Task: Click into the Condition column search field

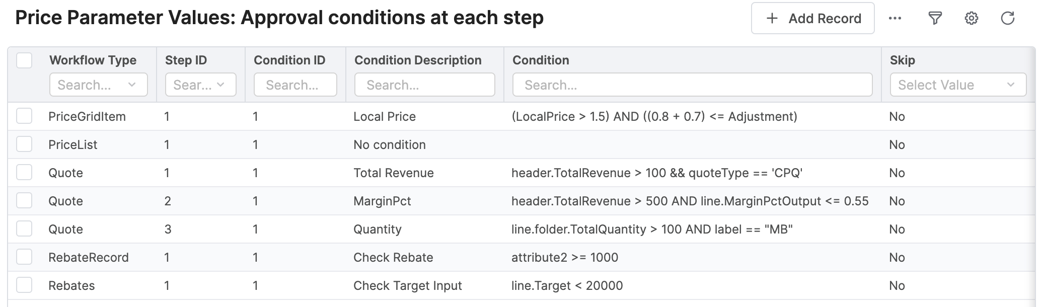Action: point(692,85)
